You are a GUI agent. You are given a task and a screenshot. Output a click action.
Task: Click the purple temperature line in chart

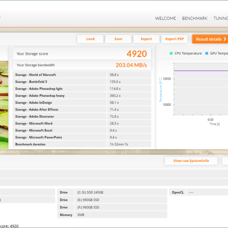tap(201, 71)
